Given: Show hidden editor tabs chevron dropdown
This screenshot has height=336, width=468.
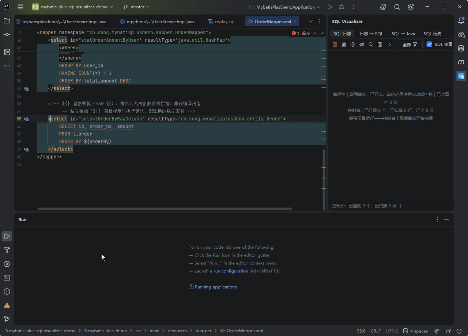Looking at the screenshot, I should (311, 22).
